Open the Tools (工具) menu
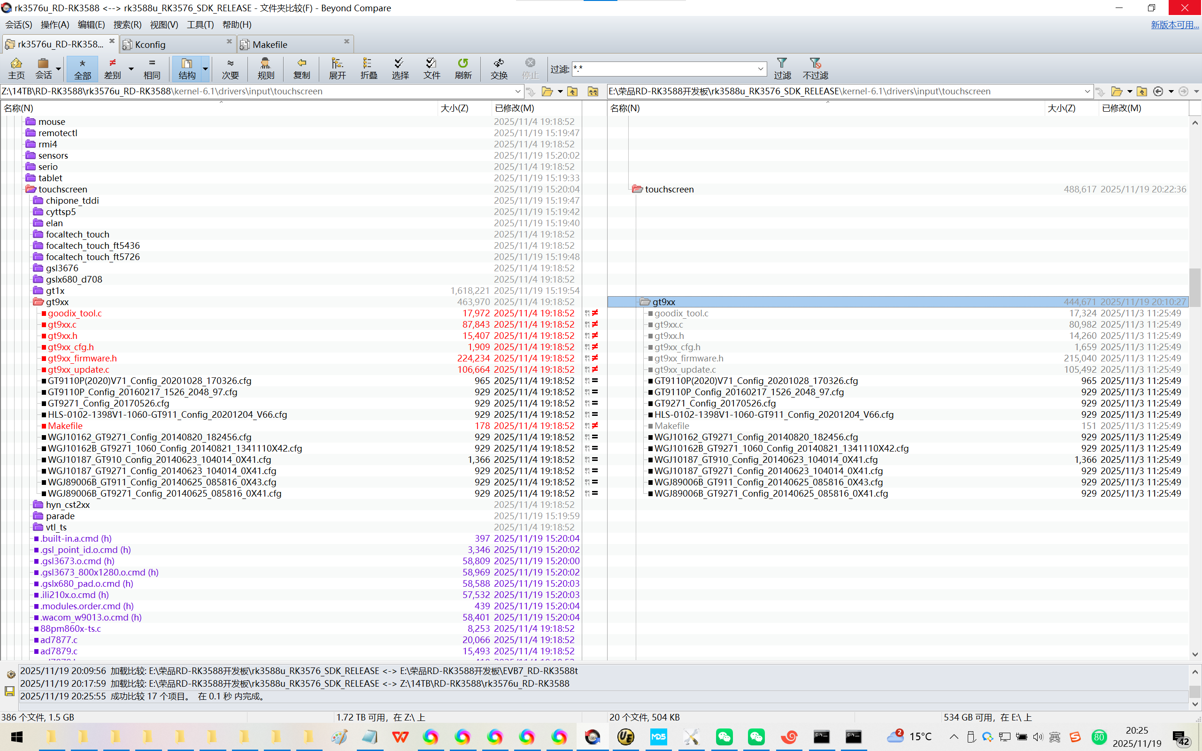This screenshot has width=1202, height=751. click(x=200, y=24)
